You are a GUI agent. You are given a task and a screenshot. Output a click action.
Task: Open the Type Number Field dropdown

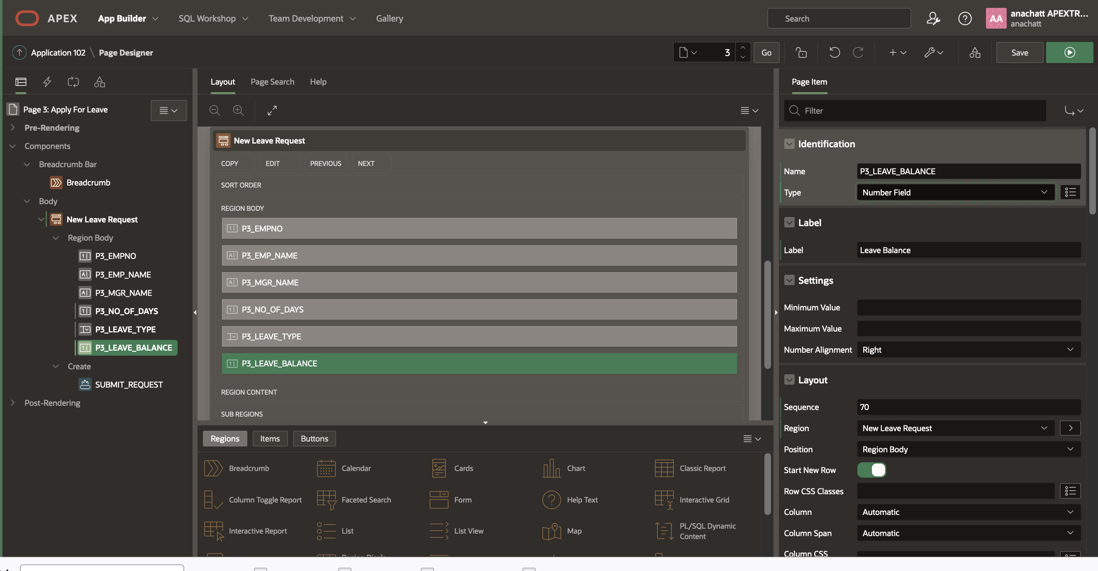[x=955, y=192]
